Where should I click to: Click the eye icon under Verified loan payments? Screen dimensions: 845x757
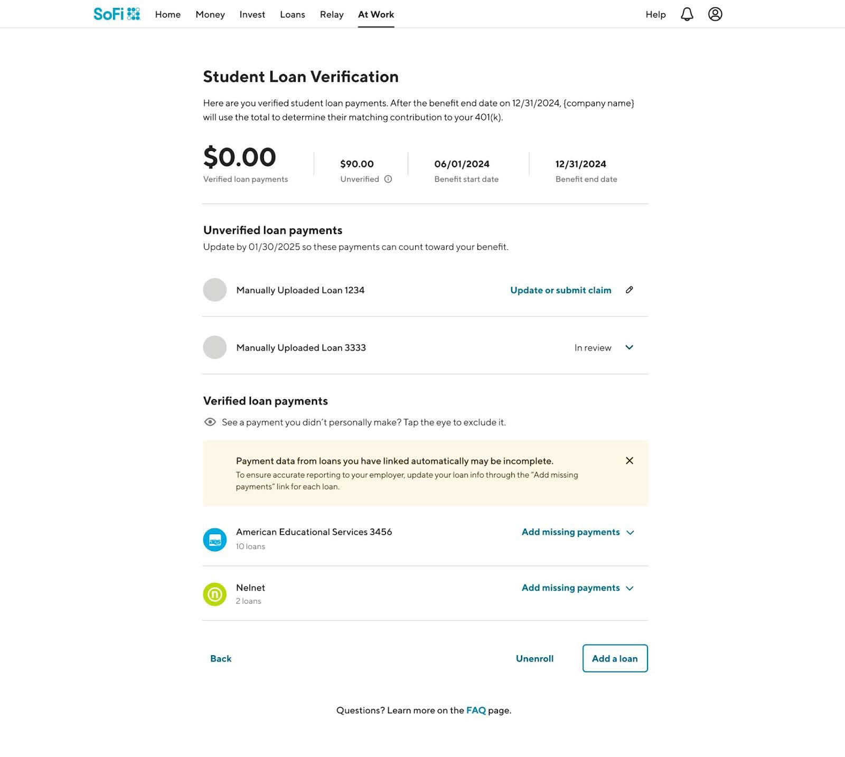[x=210, y=422]
